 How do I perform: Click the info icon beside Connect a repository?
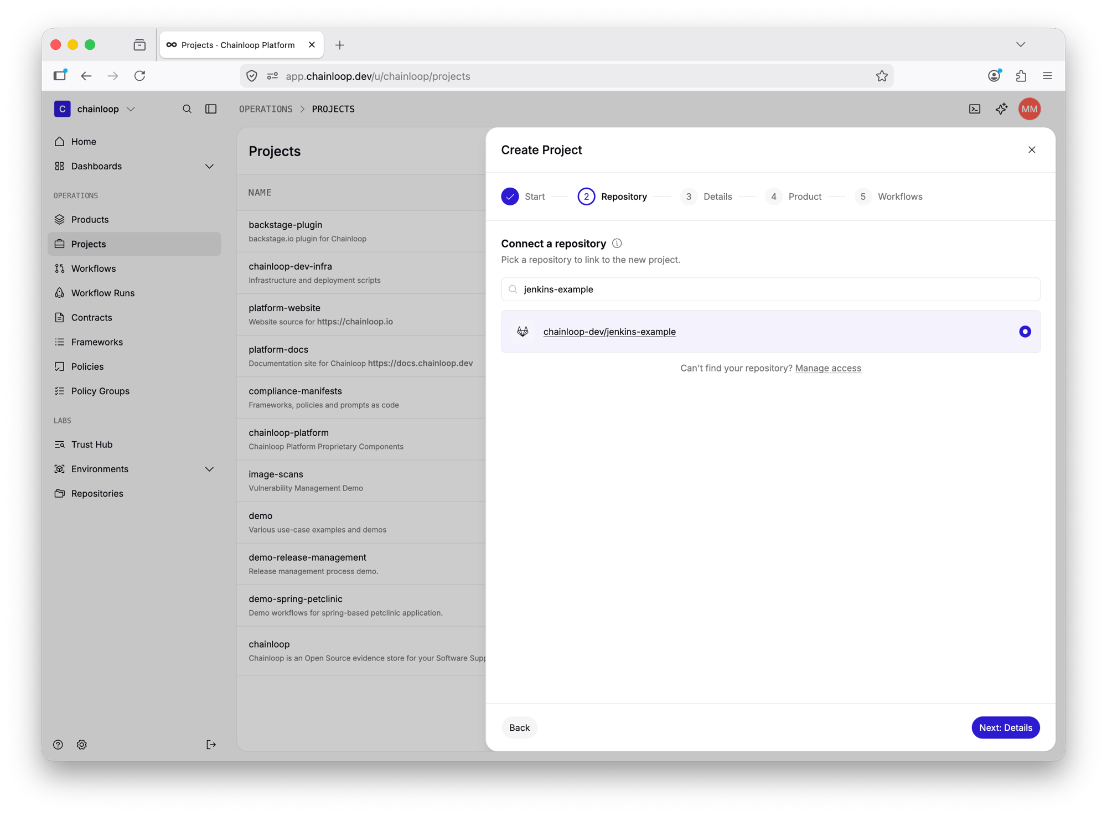(x=617, y=244)
